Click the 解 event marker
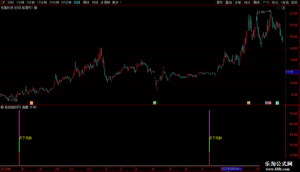 [277, 103]
